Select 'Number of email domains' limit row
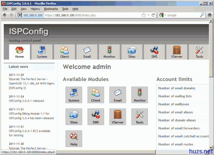Image resolution: width=214 pixels, height=155 pixels. [x=183, y=88]
